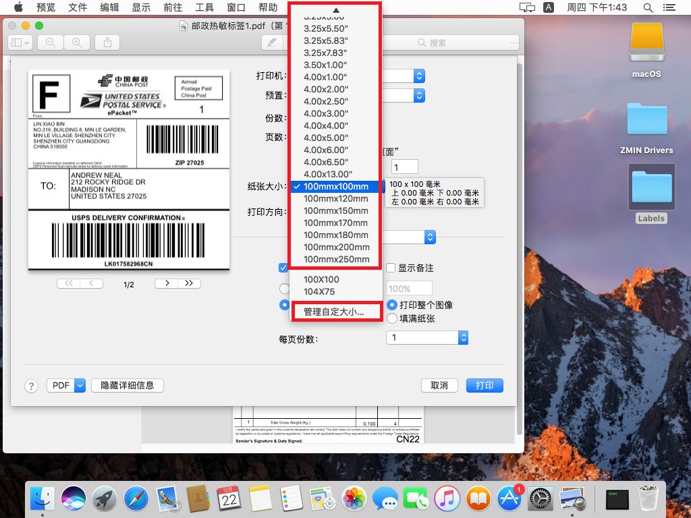Click the 取消 cancel button
This screenshot has width=691, height=518.
[x=439, y=385]
